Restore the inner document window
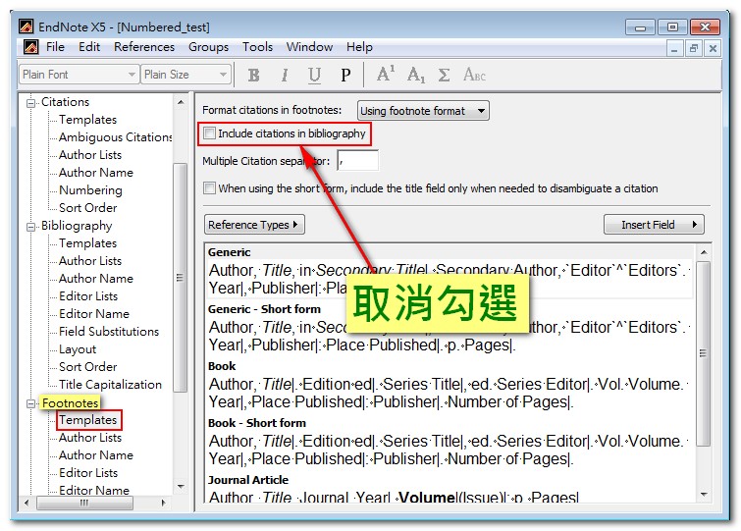The height and width of the screenshot is (531, 741). 693,48
